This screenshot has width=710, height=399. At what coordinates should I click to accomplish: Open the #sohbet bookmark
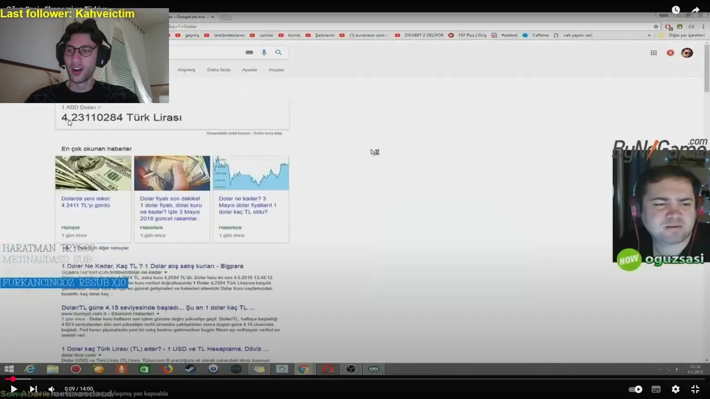click(x=505, y=35)
